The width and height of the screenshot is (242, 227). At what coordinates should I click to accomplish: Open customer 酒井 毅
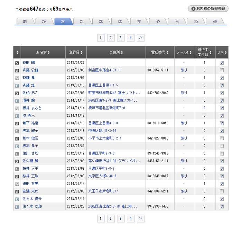pyautogui.click(x=29, y=101)
